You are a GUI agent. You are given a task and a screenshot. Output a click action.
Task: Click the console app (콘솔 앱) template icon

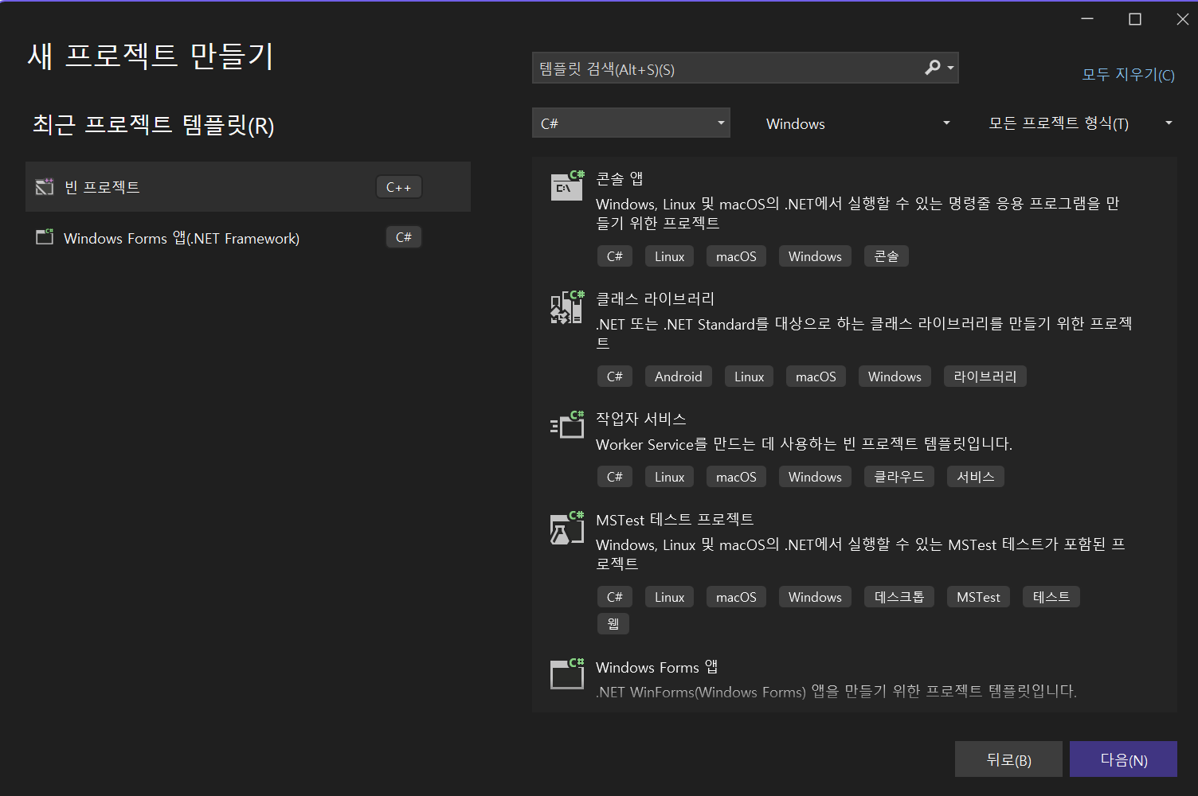click(x=567, y=185)
